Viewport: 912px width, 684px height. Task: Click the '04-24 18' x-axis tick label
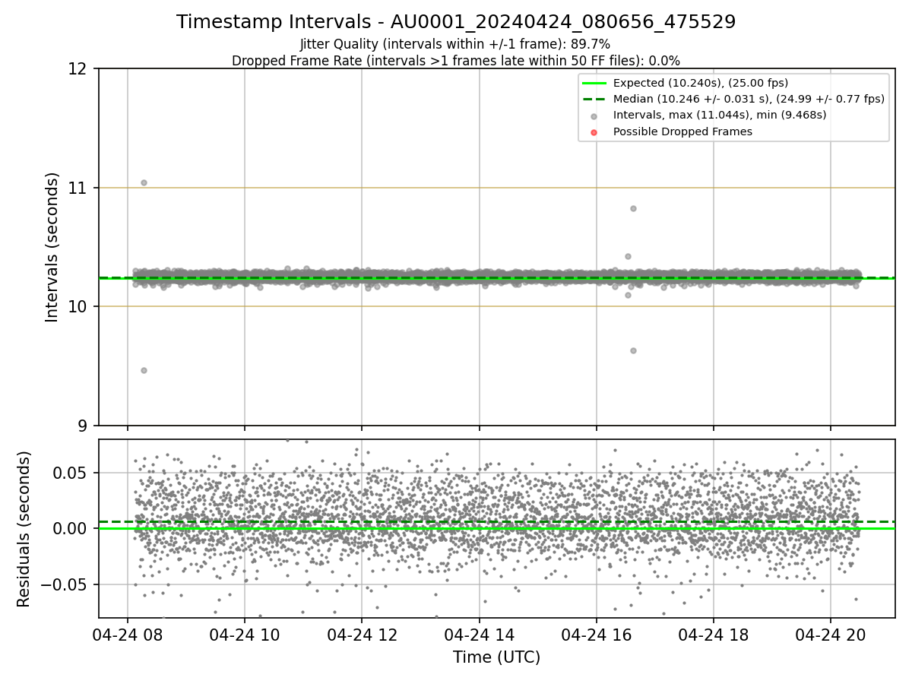pyautogui.click(x=713, y=635)
